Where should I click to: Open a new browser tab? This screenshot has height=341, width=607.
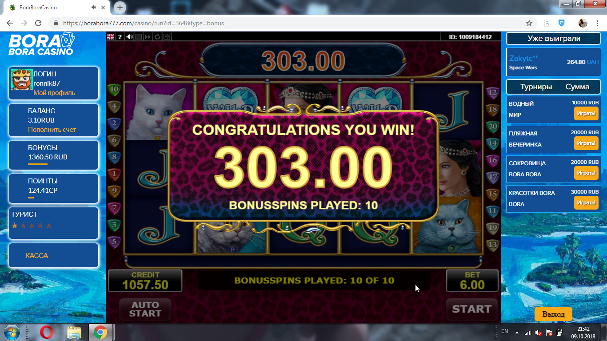tap(120, 8)
